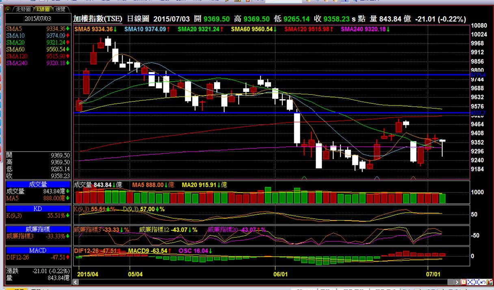Open the round dropdown beside the 走勢圖 tab

tap(7, 9)
